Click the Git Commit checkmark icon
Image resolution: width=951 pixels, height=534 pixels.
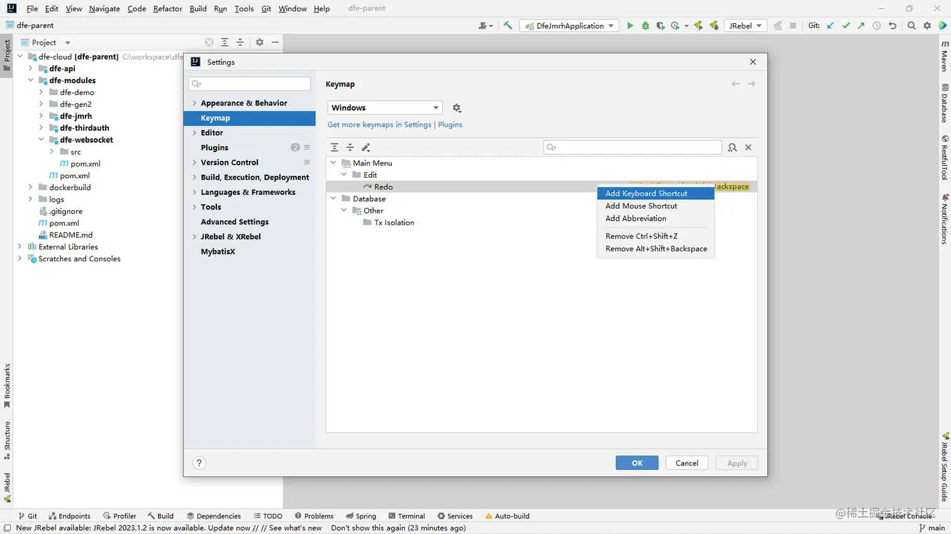point(846,26)
